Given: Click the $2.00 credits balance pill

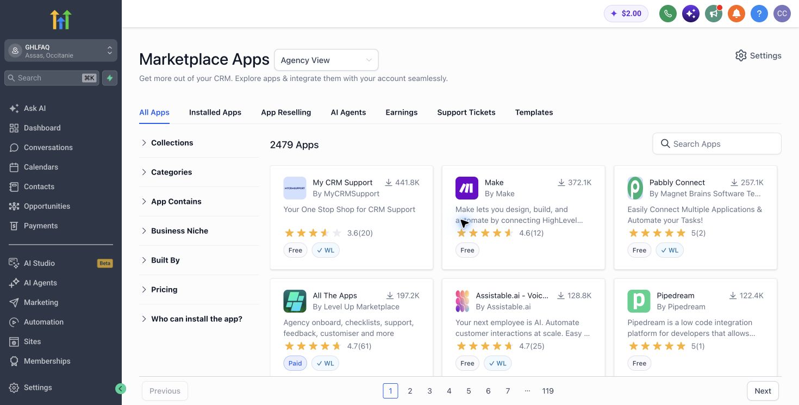Looking at the screenshot, I should point(626,14).
